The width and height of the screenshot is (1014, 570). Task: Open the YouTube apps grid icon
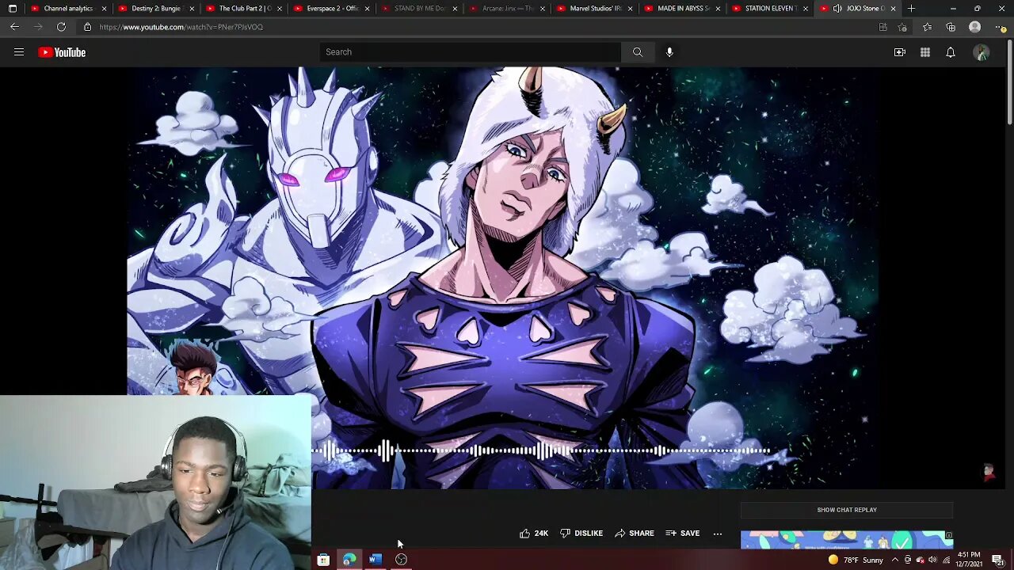click(x=925, y=52)
